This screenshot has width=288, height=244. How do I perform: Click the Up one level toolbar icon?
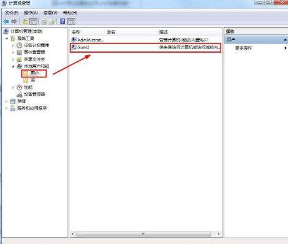tap(25, 21)
